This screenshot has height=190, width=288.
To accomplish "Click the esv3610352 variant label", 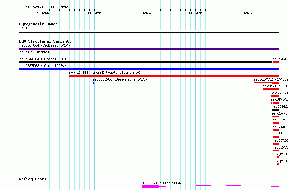I will tap(271, 79).
